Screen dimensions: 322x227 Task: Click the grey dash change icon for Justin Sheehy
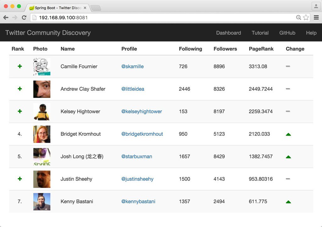(288, 179)
